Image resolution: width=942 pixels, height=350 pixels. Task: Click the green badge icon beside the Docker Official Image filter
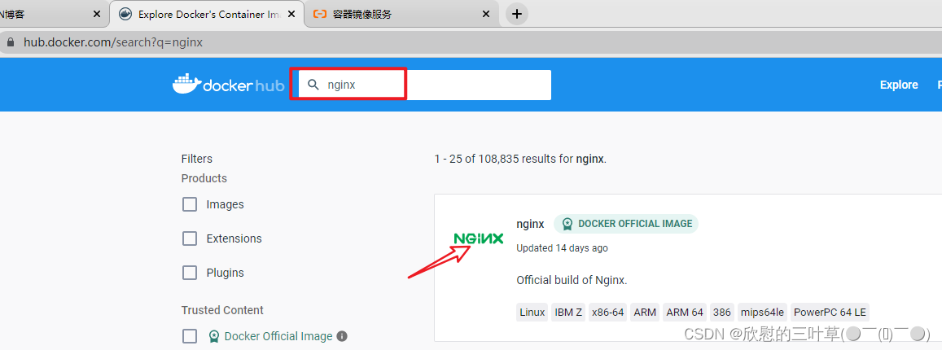click(x=214, y=336)
